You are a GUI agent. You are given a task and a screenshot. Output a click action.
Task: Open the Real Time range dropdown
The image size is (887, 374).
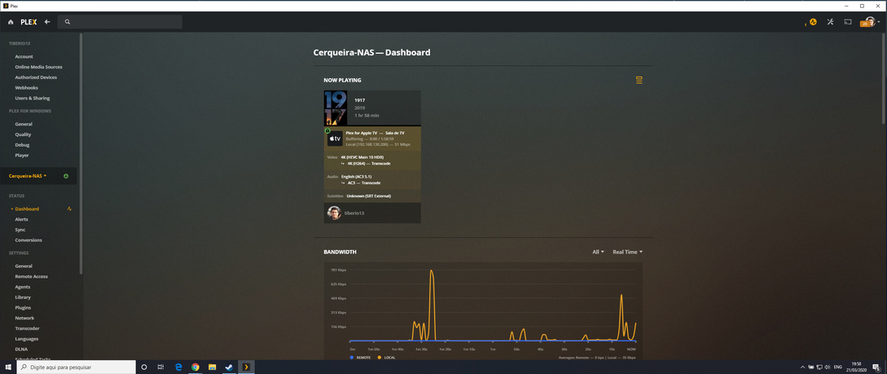627,252
